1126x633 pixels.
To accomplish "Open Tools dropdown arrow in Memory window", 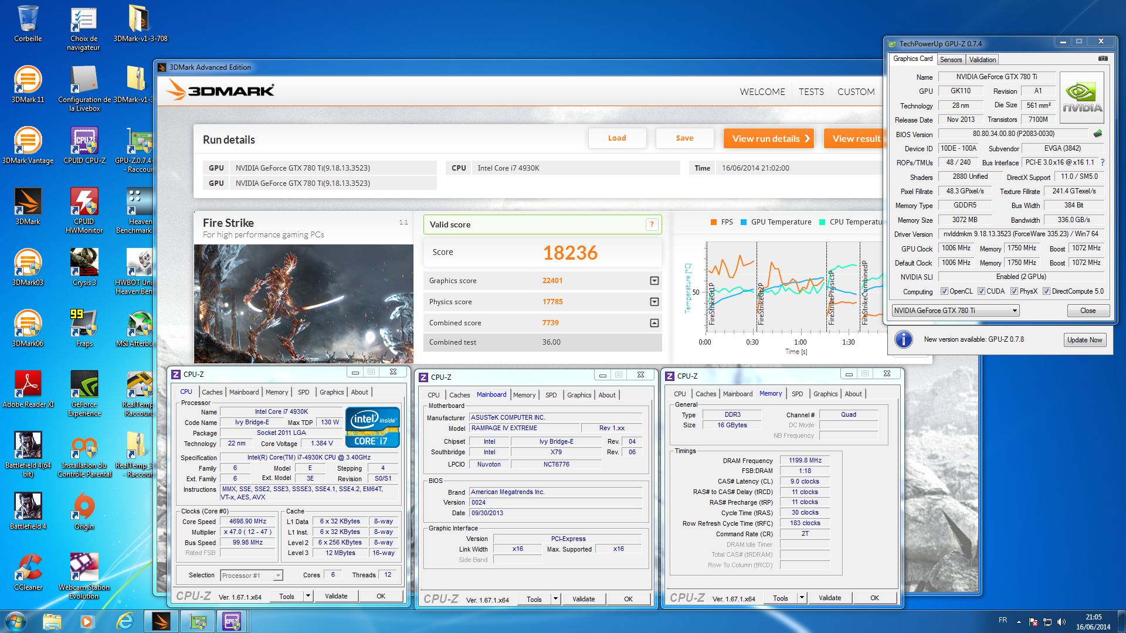I will (802, 598).
